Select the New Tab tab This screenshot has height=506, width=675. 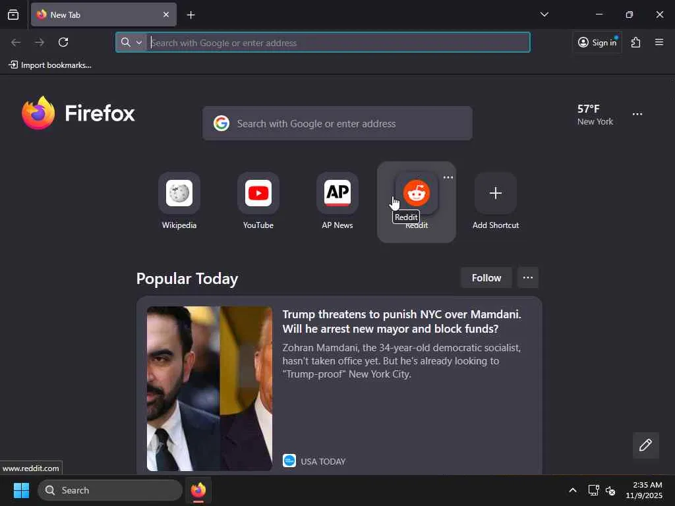pyautogui.click(x=103, y=14)
